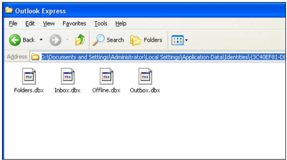Select the Inbox.dbx file icon
Screen dimensions: 287x160
point(68,76)
